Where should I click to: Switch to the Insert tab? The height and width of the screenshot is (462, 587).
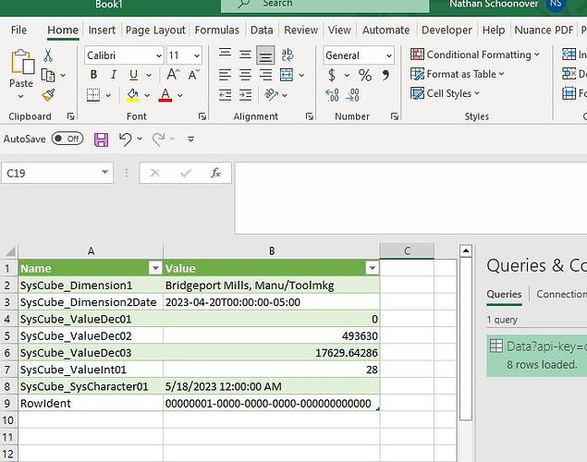click(102, 30)
